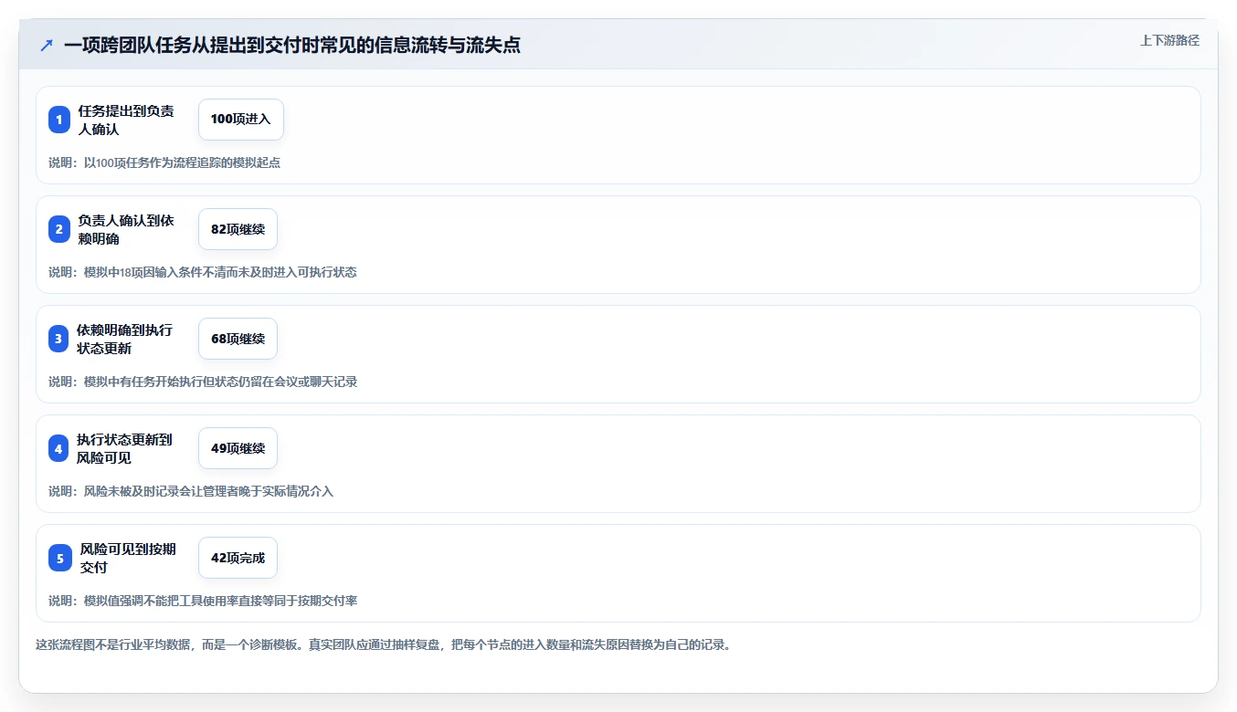The height and width of the screenshot is (712, 1237).
Task: Click the step 2 number badge
Action: click(x=59, y=229)
